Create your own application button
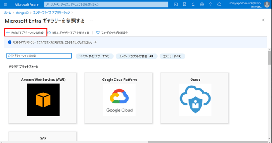The image size is (272, 143). [25, 32]
